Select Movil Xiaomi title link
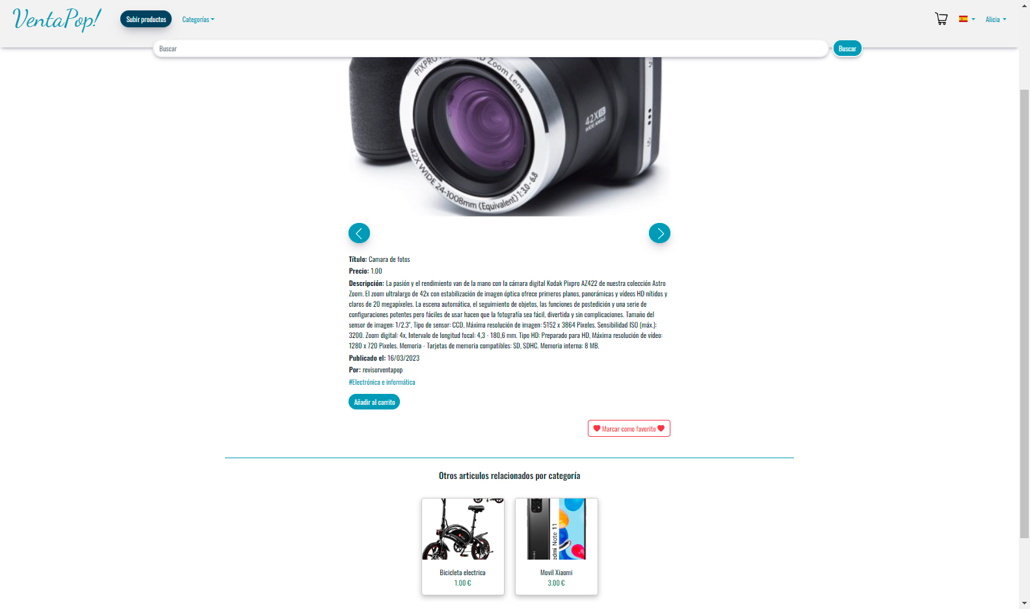Viewport: 1030px width, 609px height. 557,573
